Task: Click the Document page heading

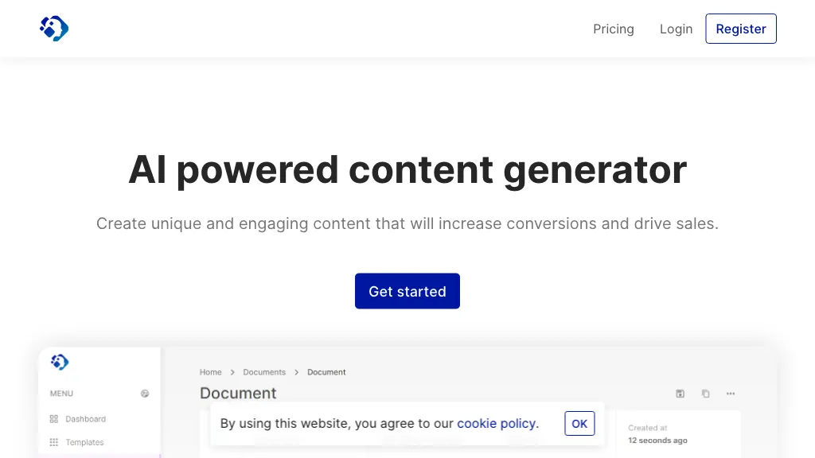Action: point(238,393)
